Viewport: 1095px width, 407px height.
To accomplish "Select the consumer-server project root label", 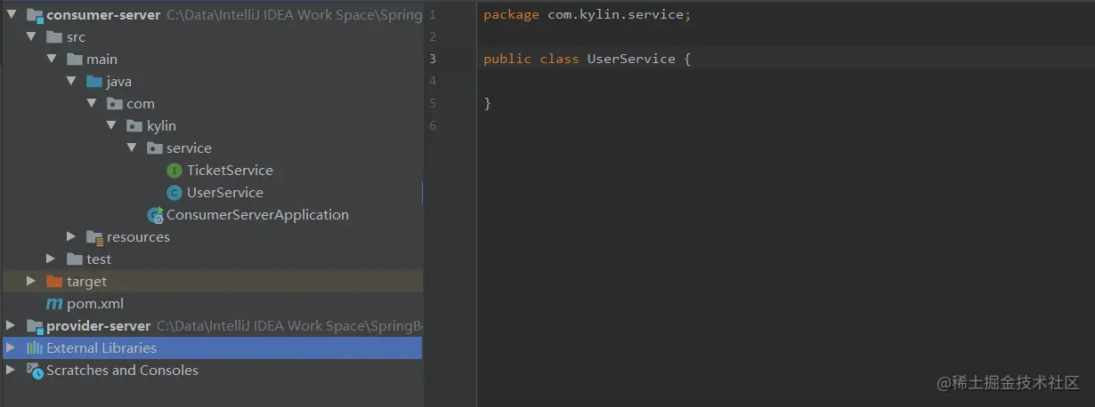I will [x=103, y=15].
